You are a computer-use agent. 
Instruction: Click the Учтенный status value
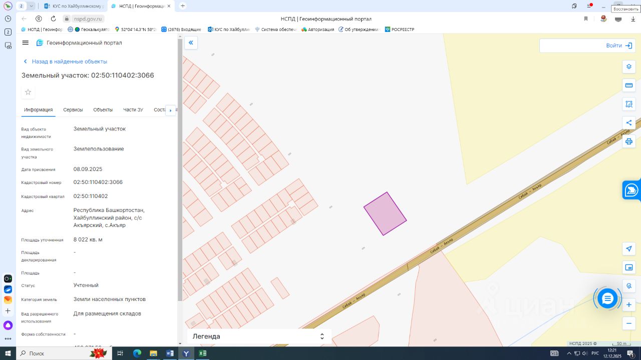[x=86, y=285]
